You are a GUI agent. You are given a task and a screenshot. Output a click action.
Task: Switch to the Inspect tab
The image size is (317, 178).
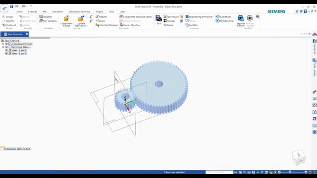pyautogui.click(x=100, y=12)
